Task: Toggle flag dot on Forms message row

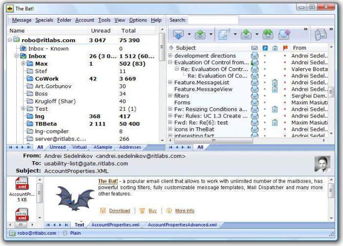Action: pos(285,102)
